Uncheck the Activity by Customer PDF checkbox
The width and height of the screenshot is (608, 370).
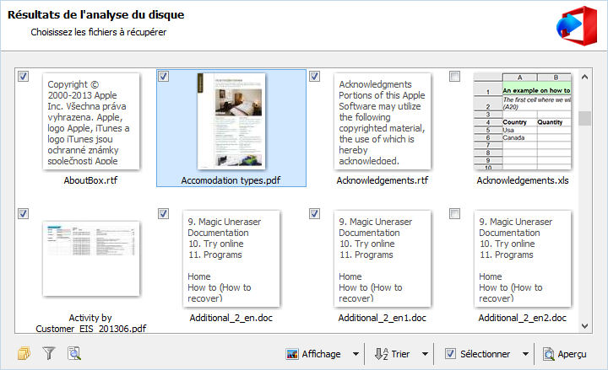coord(24,213)
